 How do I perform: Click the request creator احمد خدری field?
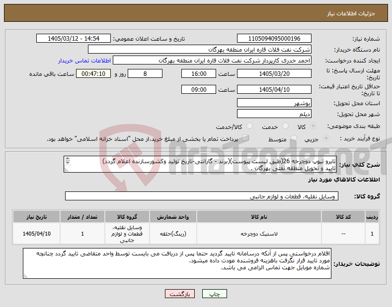coord(212,61)
